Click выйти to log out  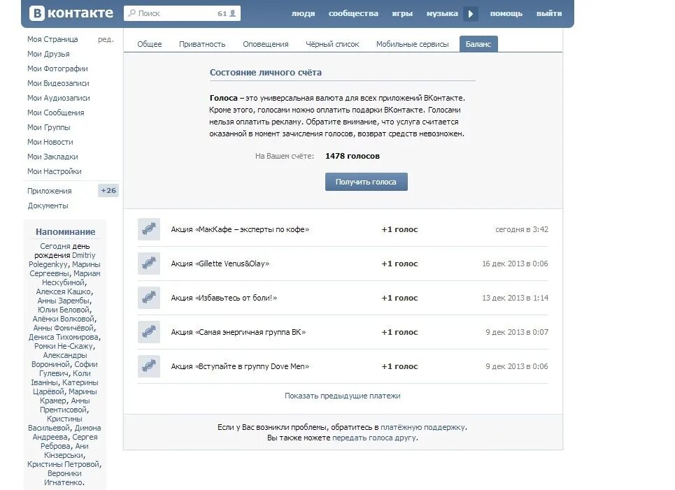(x=549, y=13)
